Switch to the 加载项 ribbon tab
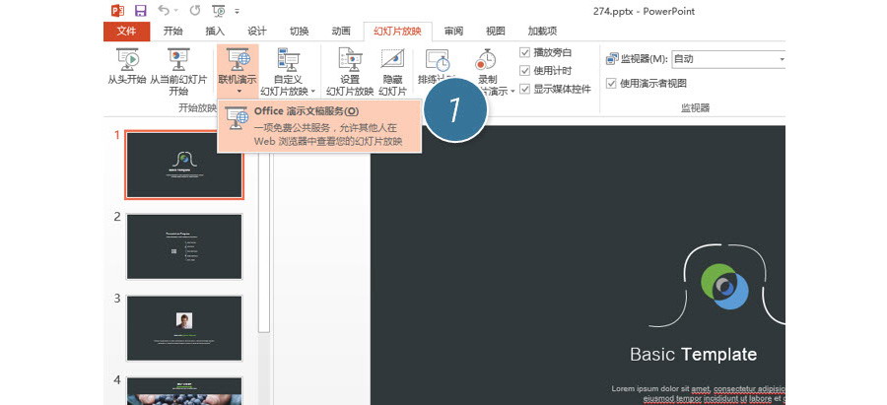This screenshot has height=405, width=887. click(x=542, y=32)
